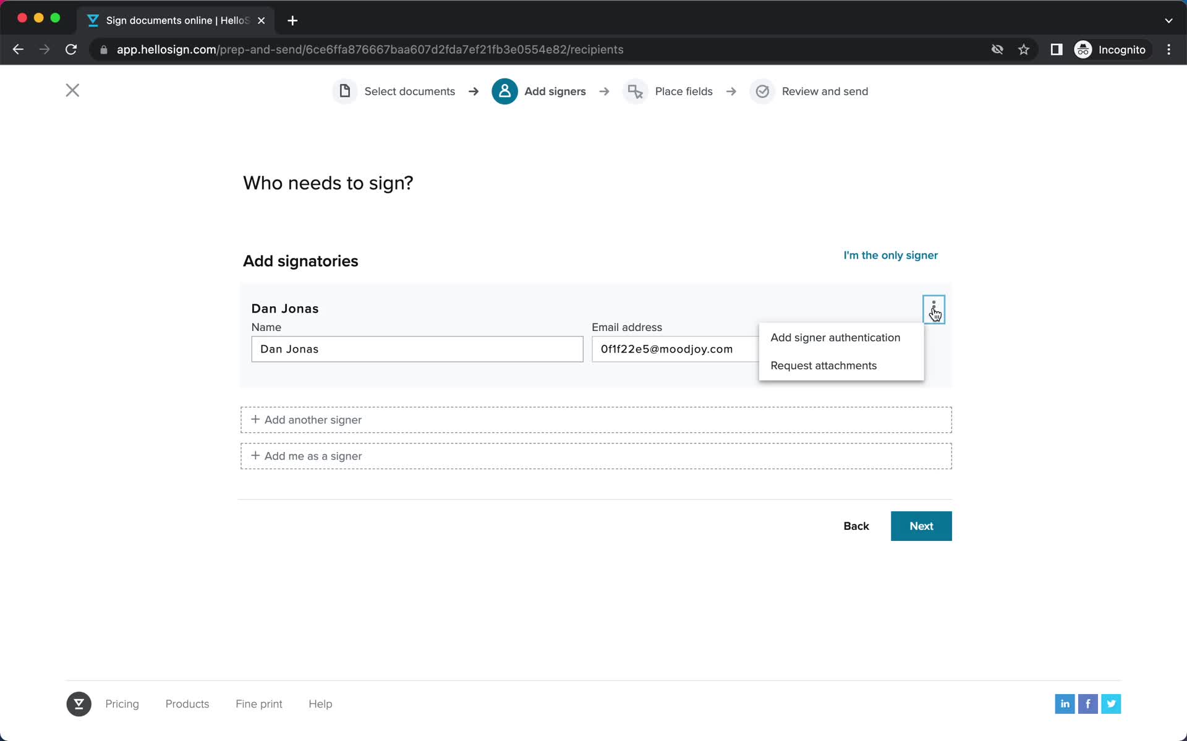The image size is (1187, 741).
Task: Click the signer options icon for Dan Jonas
Action: pos(932,308)
